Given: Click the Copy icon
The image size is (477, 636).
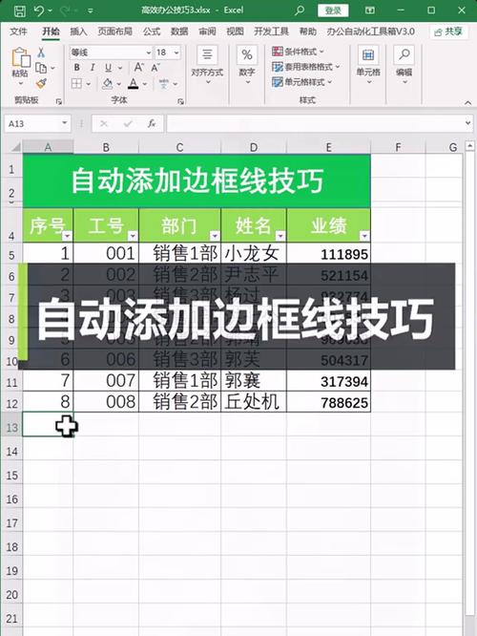Looking at the screenshot, I should coord(41,68).
